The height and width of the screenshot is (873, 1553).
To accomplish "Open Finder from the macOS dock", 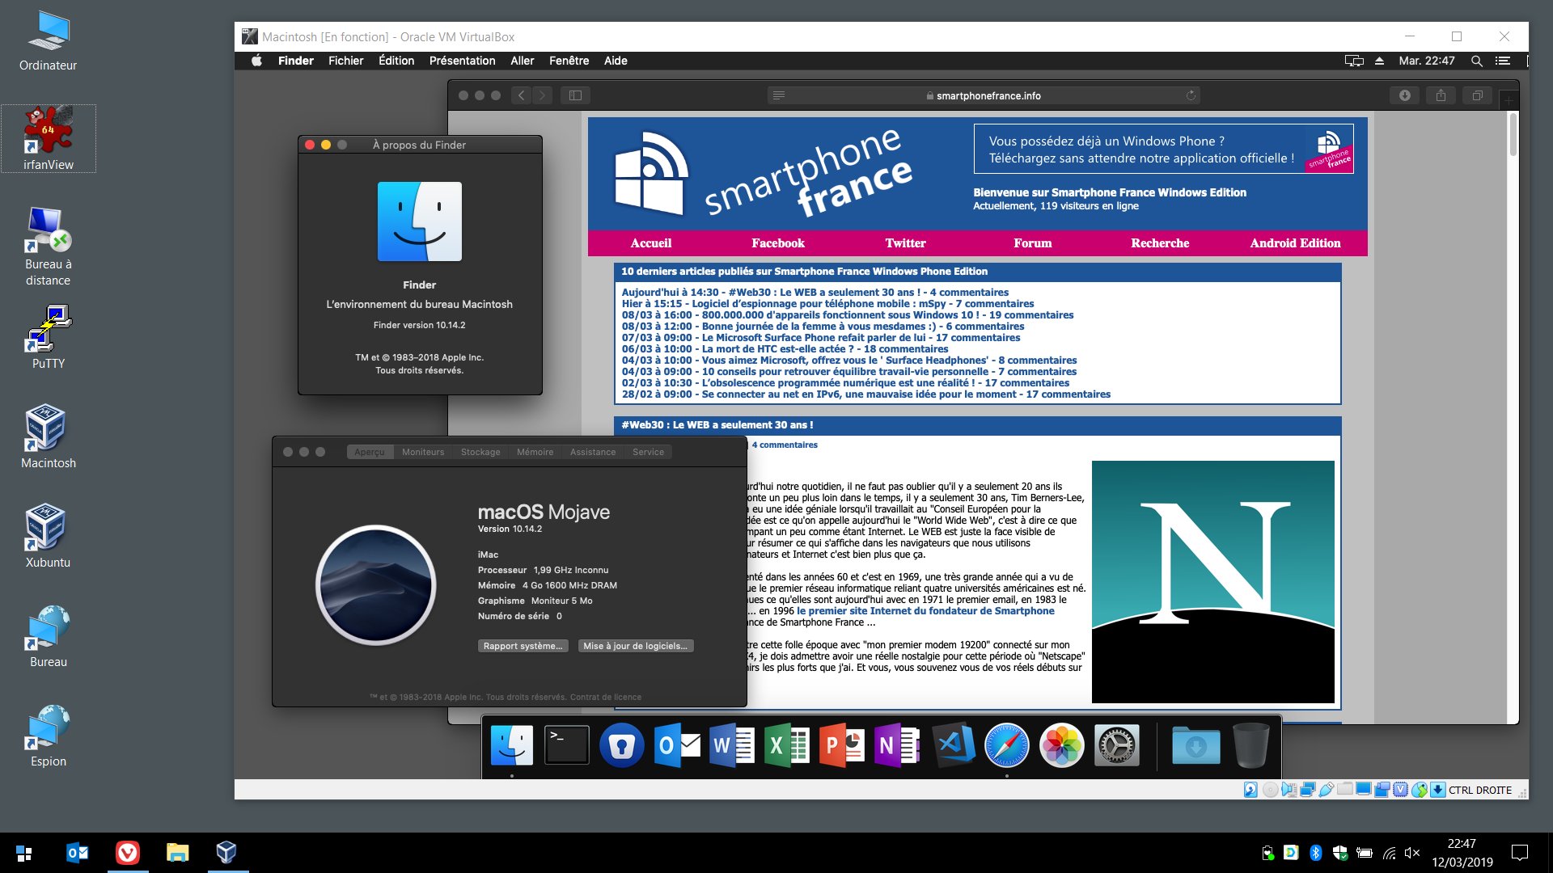I will [512, 744].
